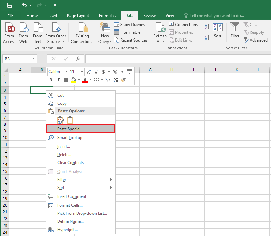Click the From Text import icon
This screenshot has width=271, height=236.
[38, 32]
